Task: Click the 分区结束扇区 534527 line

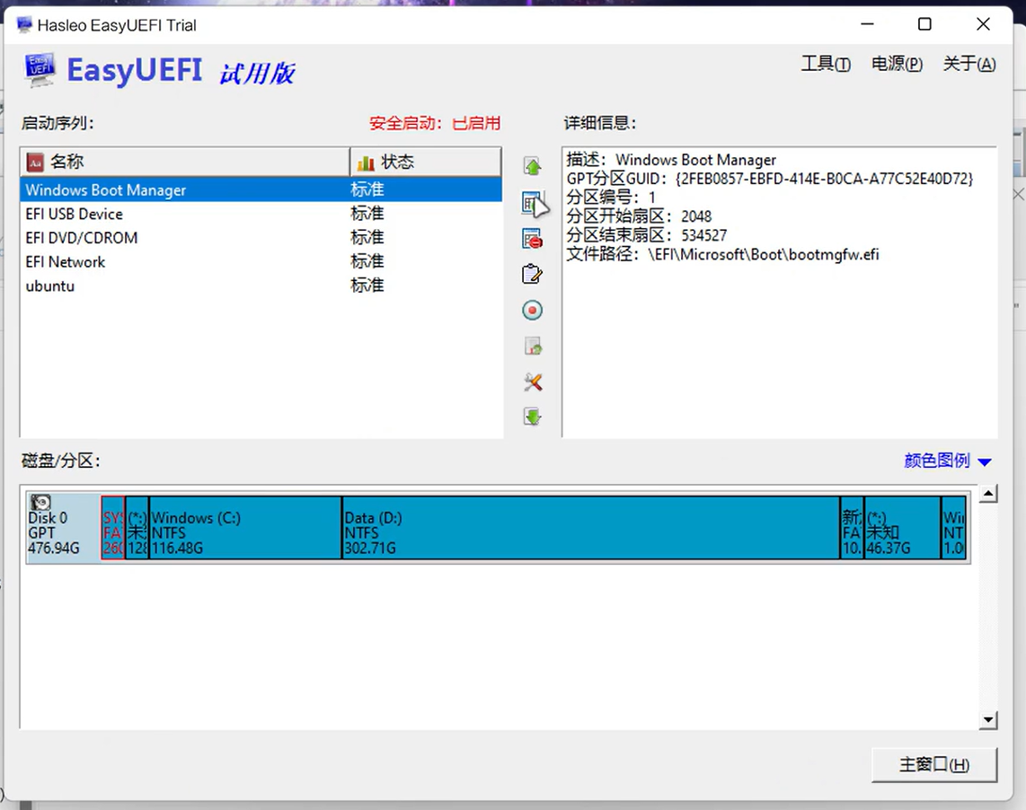Action: [x=647, y=235]
